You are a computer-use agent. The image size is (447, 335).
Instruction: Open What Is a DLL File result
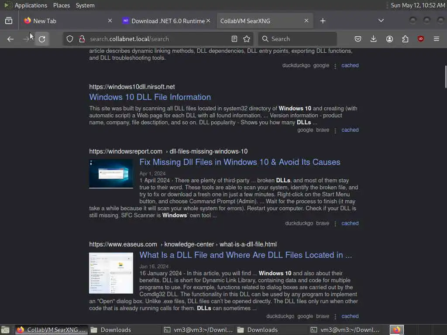pyautogui.click(x=245, y=255)
